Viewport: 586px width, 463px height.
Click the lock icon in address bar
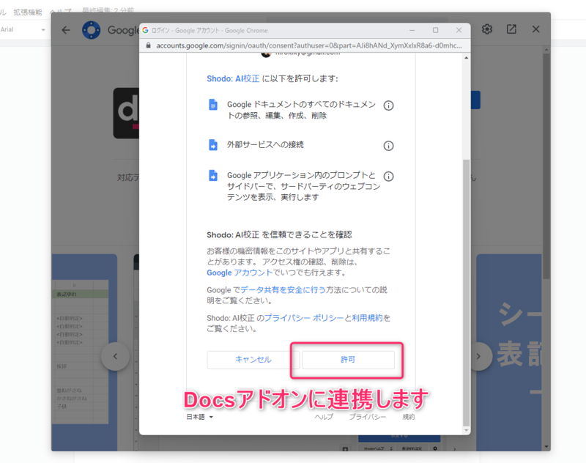click(x=149, y=45)
